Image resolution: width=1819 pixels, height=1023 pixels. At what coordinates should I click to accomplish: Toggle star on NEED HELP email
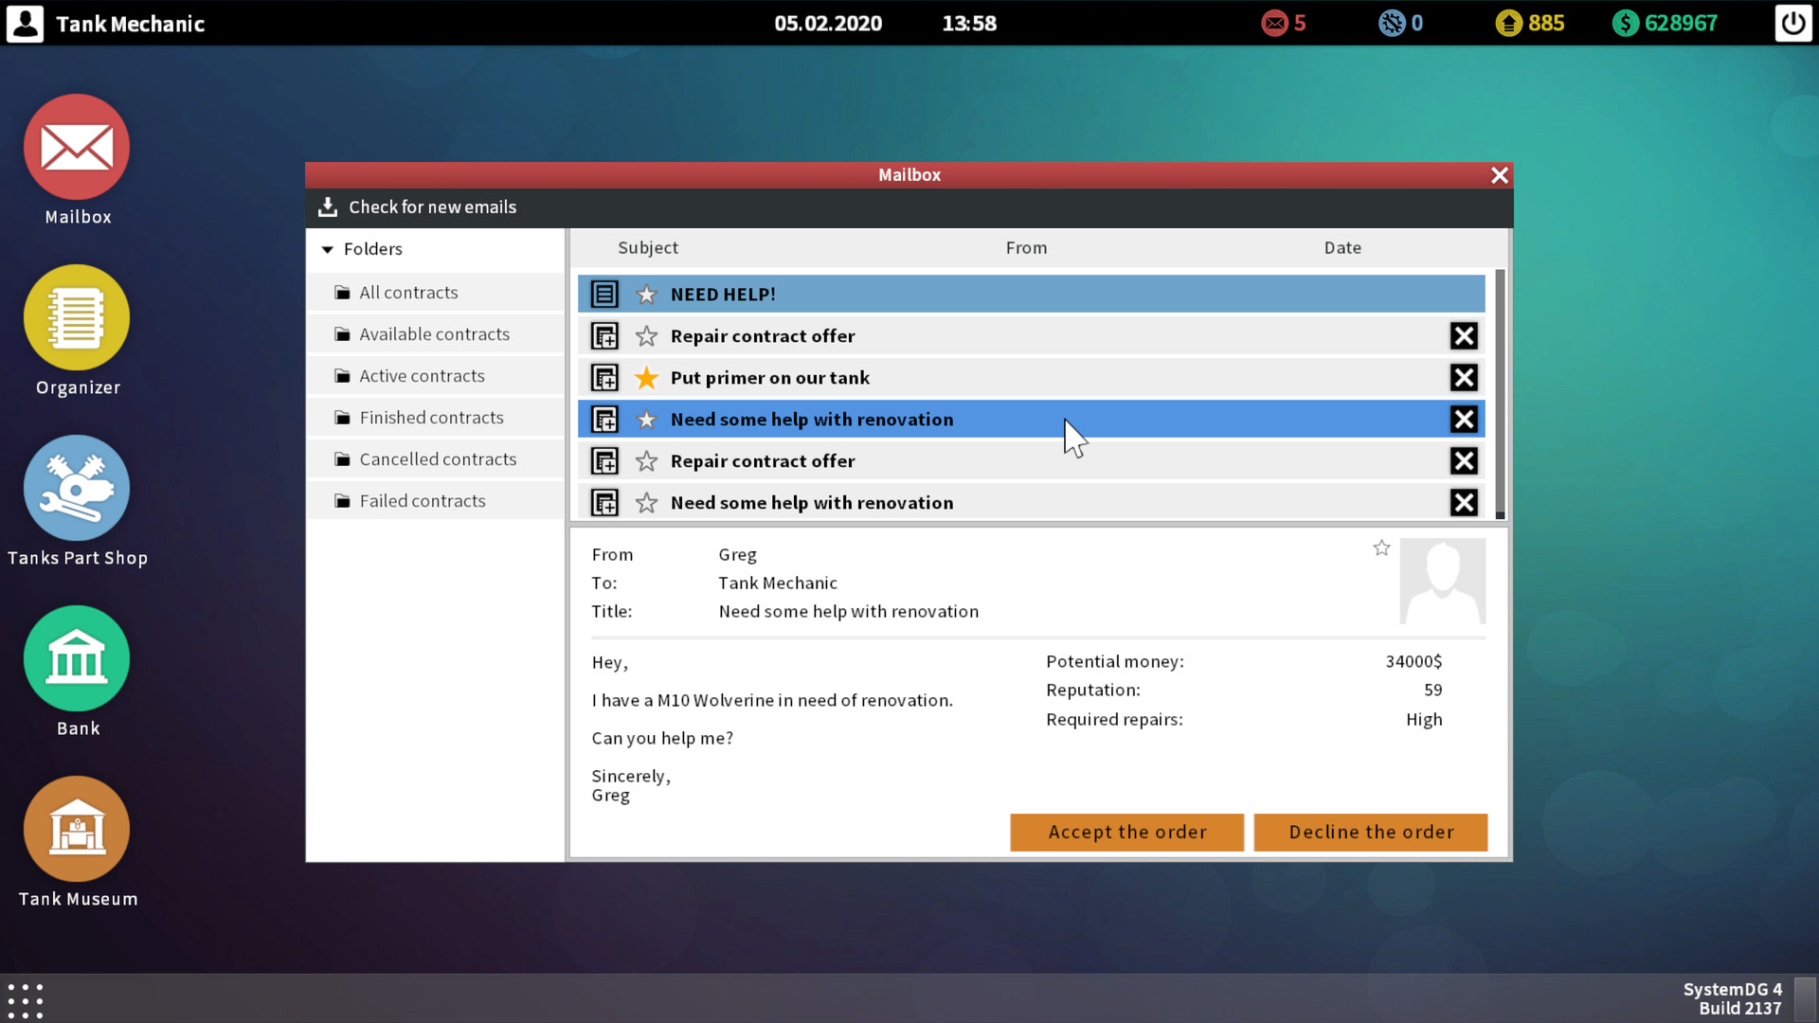click(x=646, y=294)
